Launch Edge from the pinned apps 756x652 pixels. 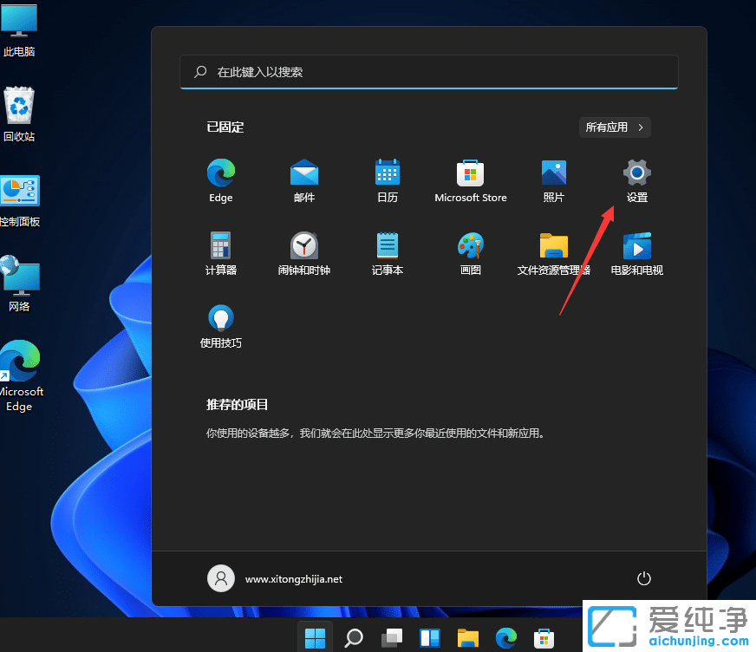(x=221, y=173)
